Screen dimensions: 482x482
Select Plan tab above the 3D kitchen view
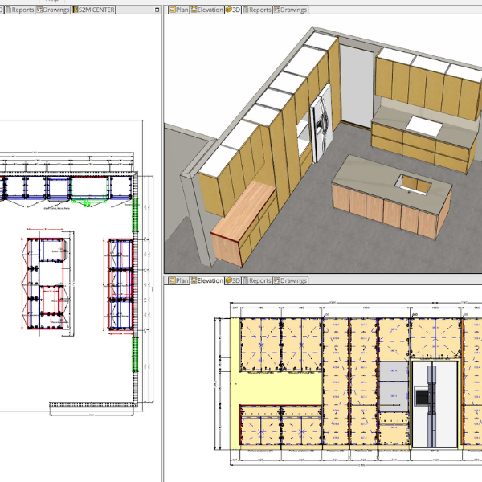[178, 10]
